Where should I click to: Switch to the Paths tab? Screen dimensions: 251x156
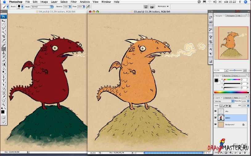tap(236, 98)
